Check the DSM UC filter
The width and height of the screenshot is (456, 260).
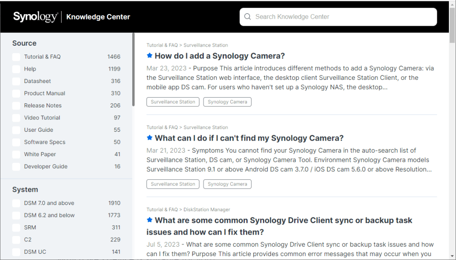pos(16,252)
